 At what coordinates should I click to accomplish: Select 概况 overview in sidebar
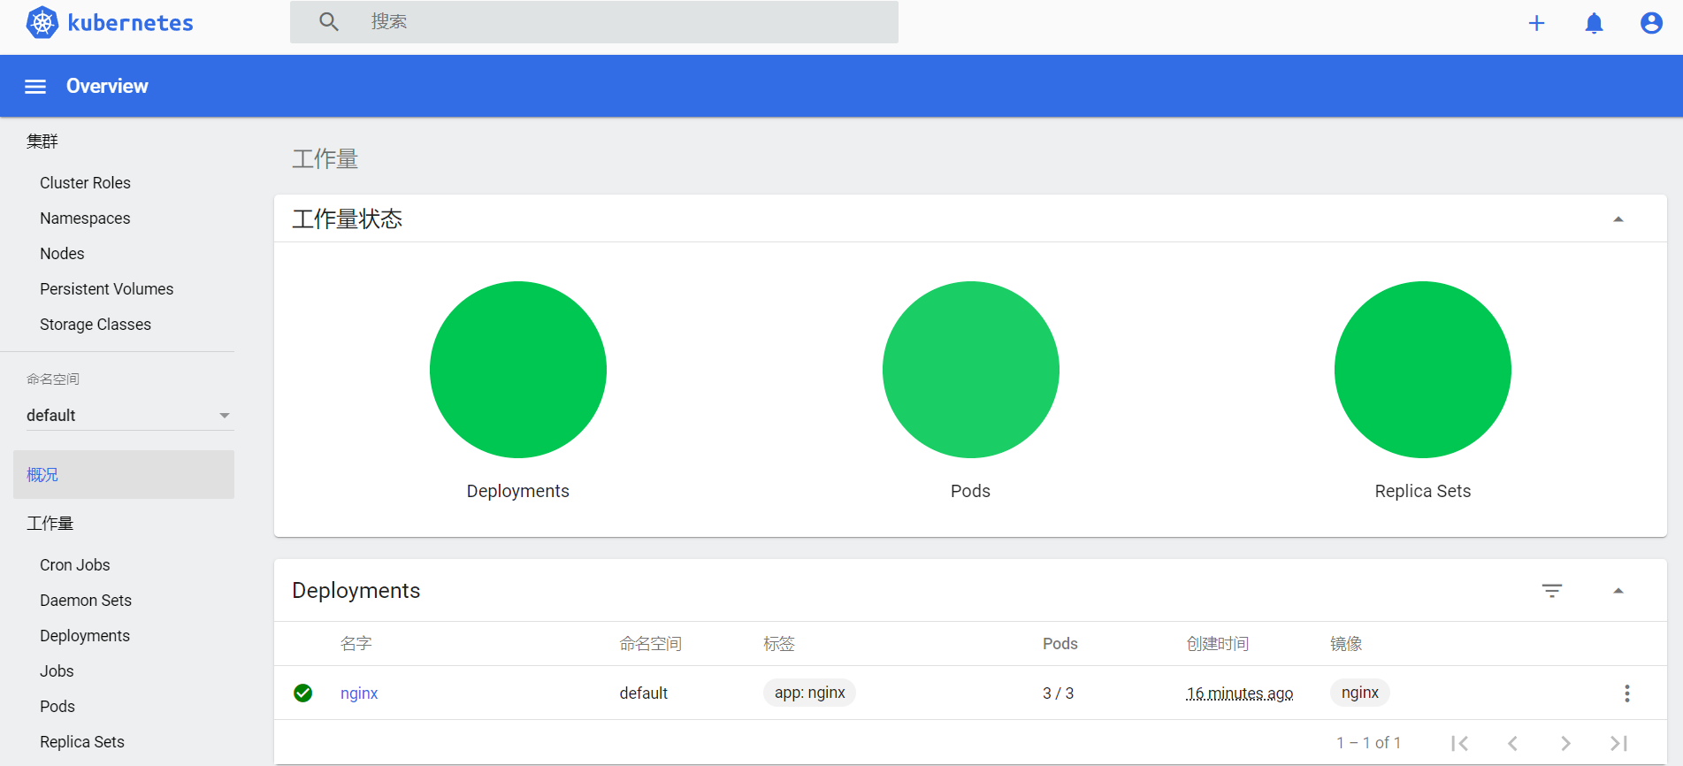tap(124, 475)
